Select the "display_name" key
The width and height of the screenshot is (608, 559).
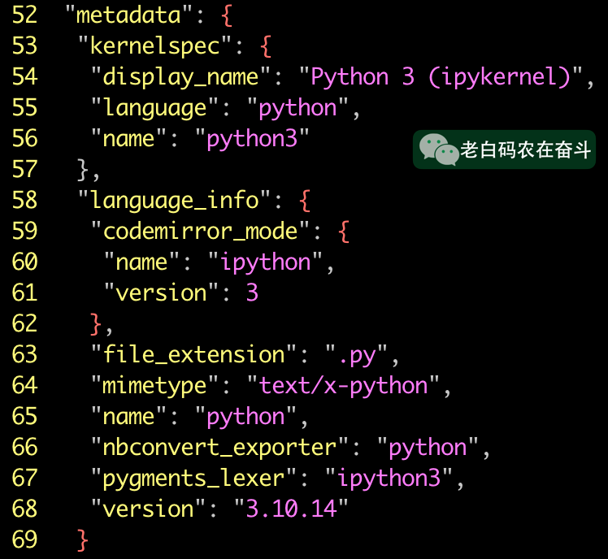180,76
